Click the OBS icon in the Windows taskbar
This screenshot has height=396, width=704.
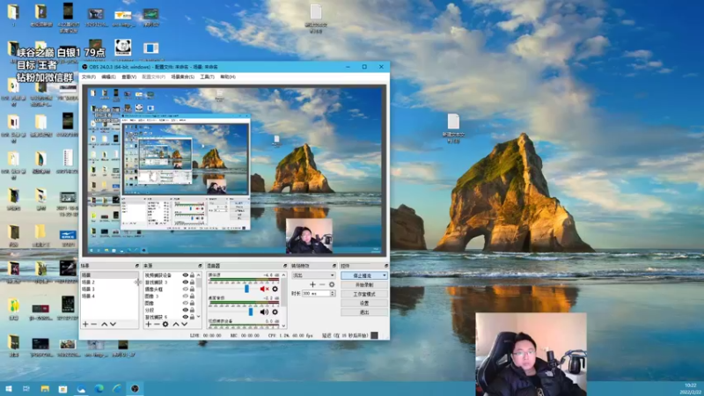click(135, 389)
